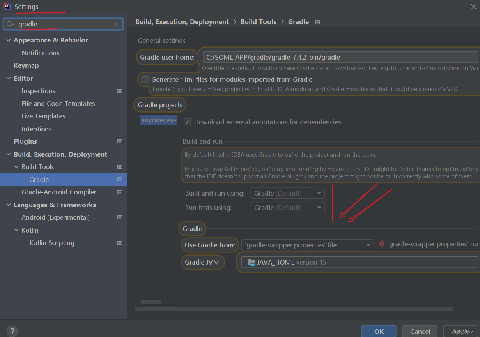
Task: Click Build Tools breadcrumb
Action: click(x=259, y=22)
